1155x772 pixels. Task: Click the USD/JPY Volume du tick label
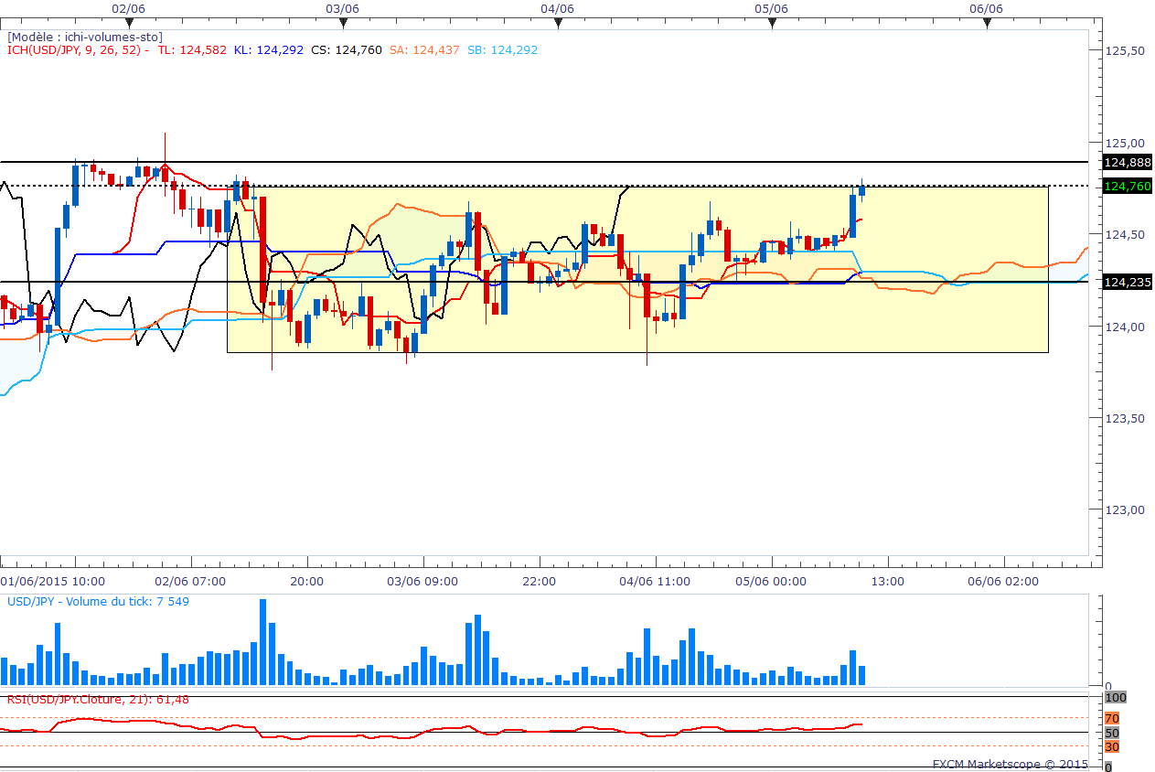[98, 601]
